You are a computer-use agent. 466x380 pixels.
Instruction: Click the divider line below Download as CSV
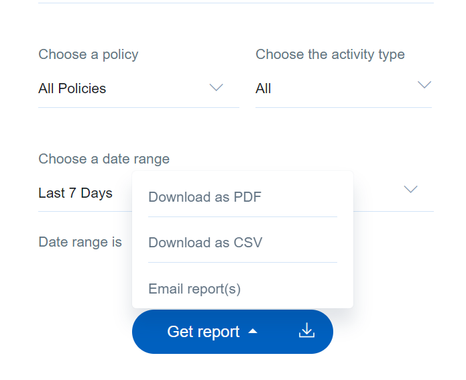coord(243,262)
